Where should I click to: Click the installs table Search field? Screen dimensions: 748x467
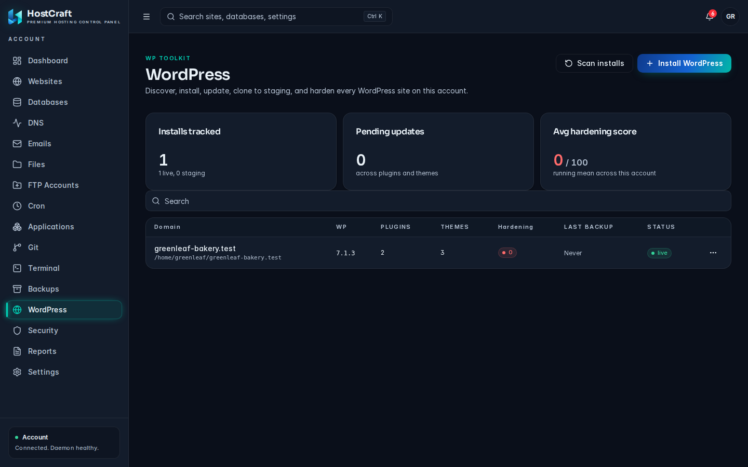tap(438, 201)
